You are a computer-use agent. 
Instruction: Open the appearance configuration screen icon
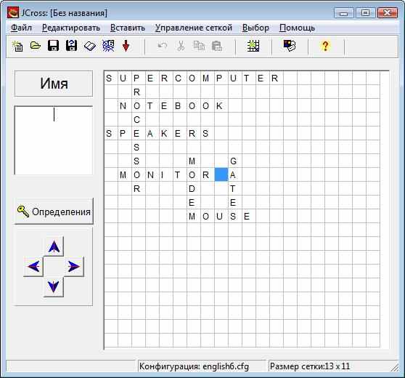click(x=290, y=46)
